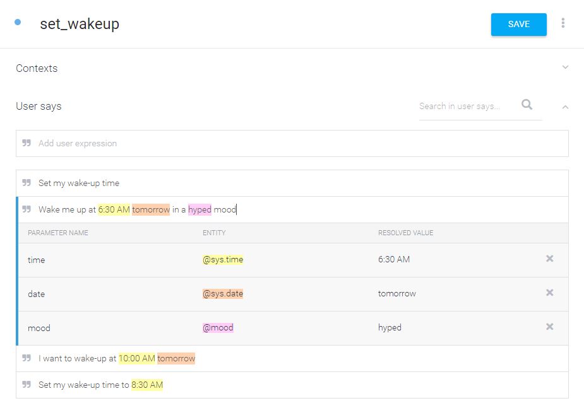The width and height of the screenshot is (584, 408).
Task: Click the search magnifier icon
Action: 527,105
